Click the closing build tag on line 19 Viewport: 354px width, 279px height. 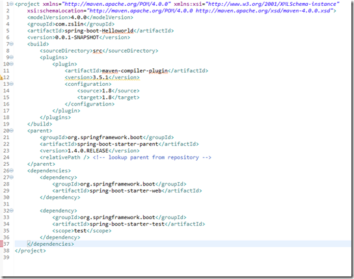click(40, 124)
